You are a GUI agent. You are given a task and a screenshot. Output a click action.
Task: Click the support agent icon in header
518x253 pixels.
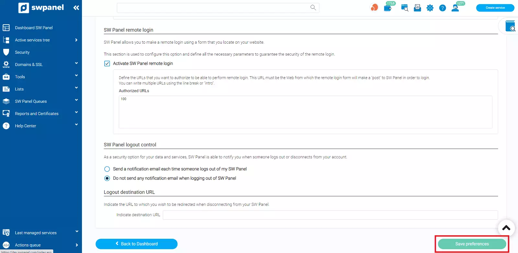(455, 8)
